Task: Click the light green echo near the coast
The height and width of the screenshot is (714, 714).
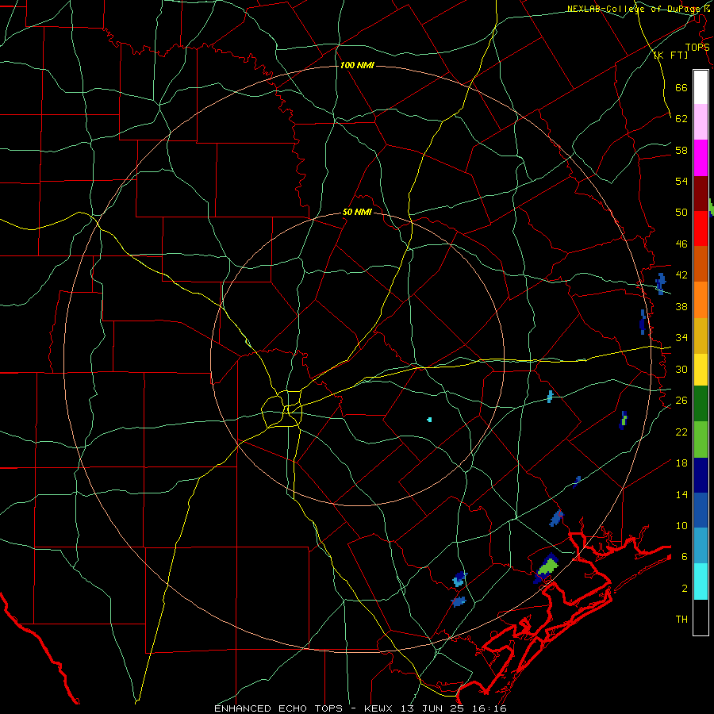Action: tap(548, 566)
